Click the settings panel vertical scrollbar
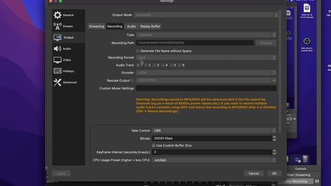This screenshot has height=186, width=331. (280, 72)
